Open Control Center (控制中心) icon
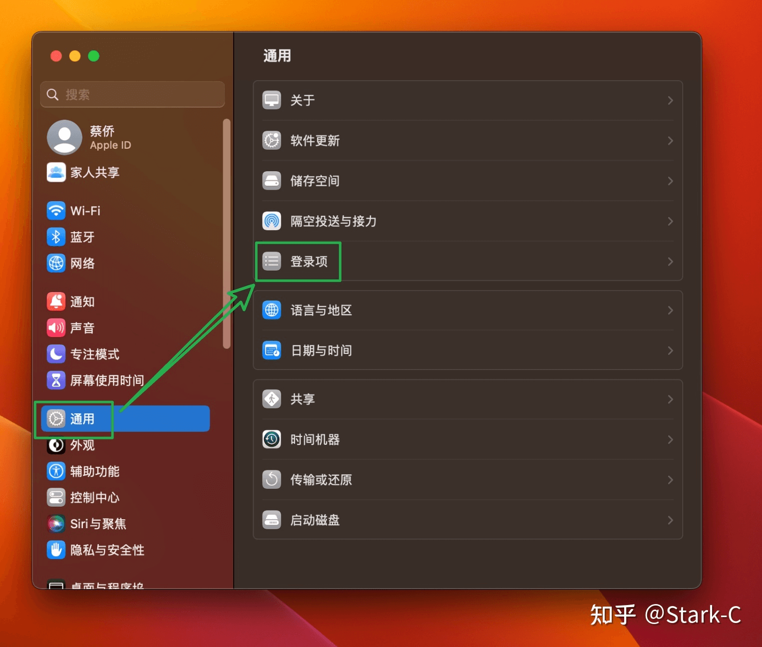Image resolution: width=762 pixels, height=647 pixels. [x=56, y=497]
